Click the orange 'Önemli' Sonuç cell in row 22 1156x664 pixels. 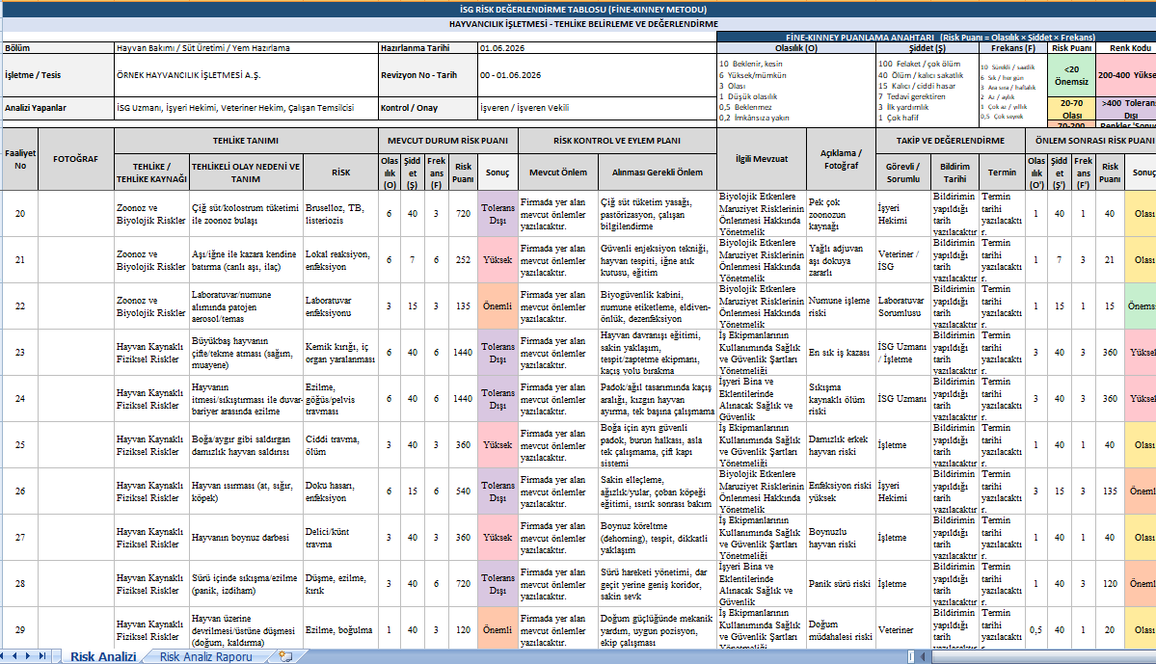[497, 305]
